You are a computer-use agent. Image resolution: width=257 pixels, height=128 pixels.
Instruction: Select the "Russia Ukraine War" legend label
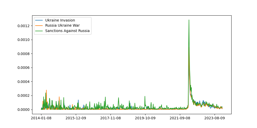click(62, 26)
